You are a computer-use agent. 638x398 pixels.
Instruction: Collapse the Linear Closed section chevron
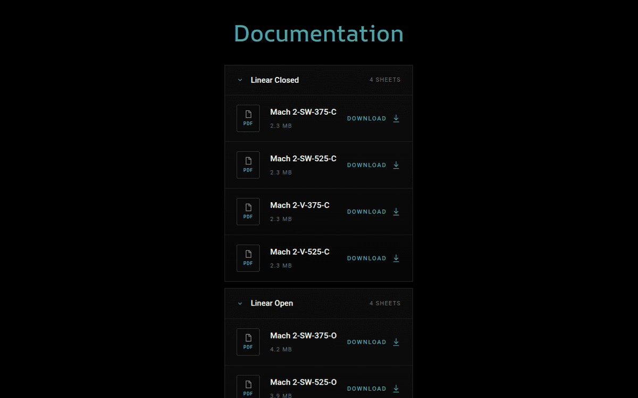tap(240, 80)
